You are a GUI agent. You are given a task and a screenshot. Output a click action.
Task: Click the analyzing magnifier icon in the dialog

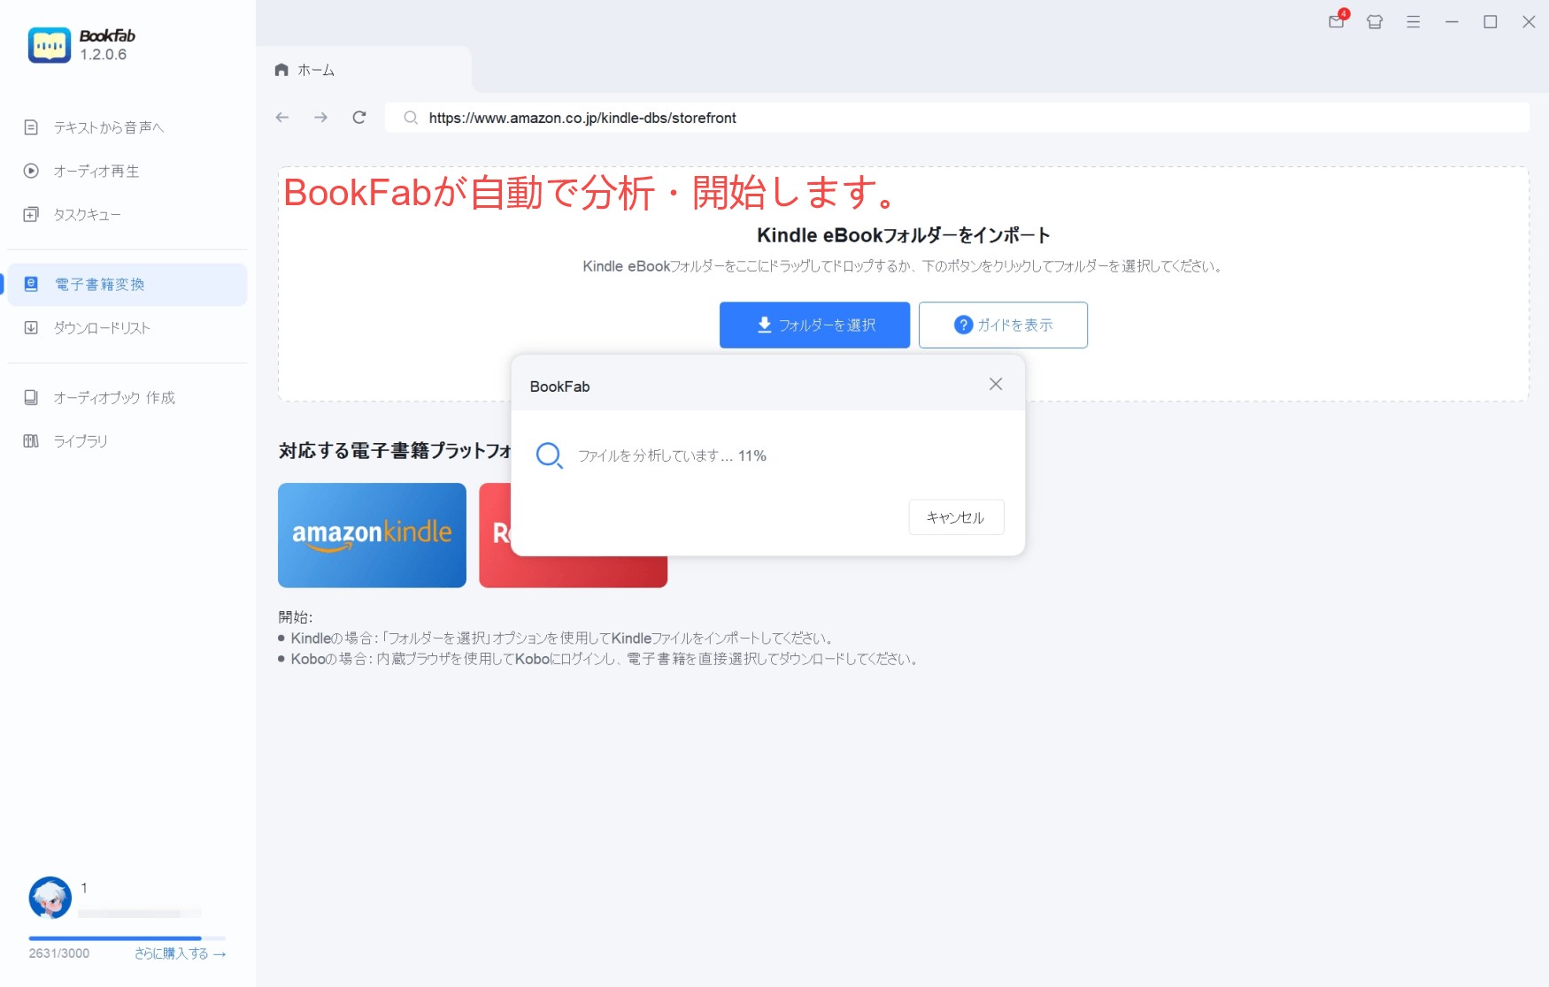click(x=550, y=455)
